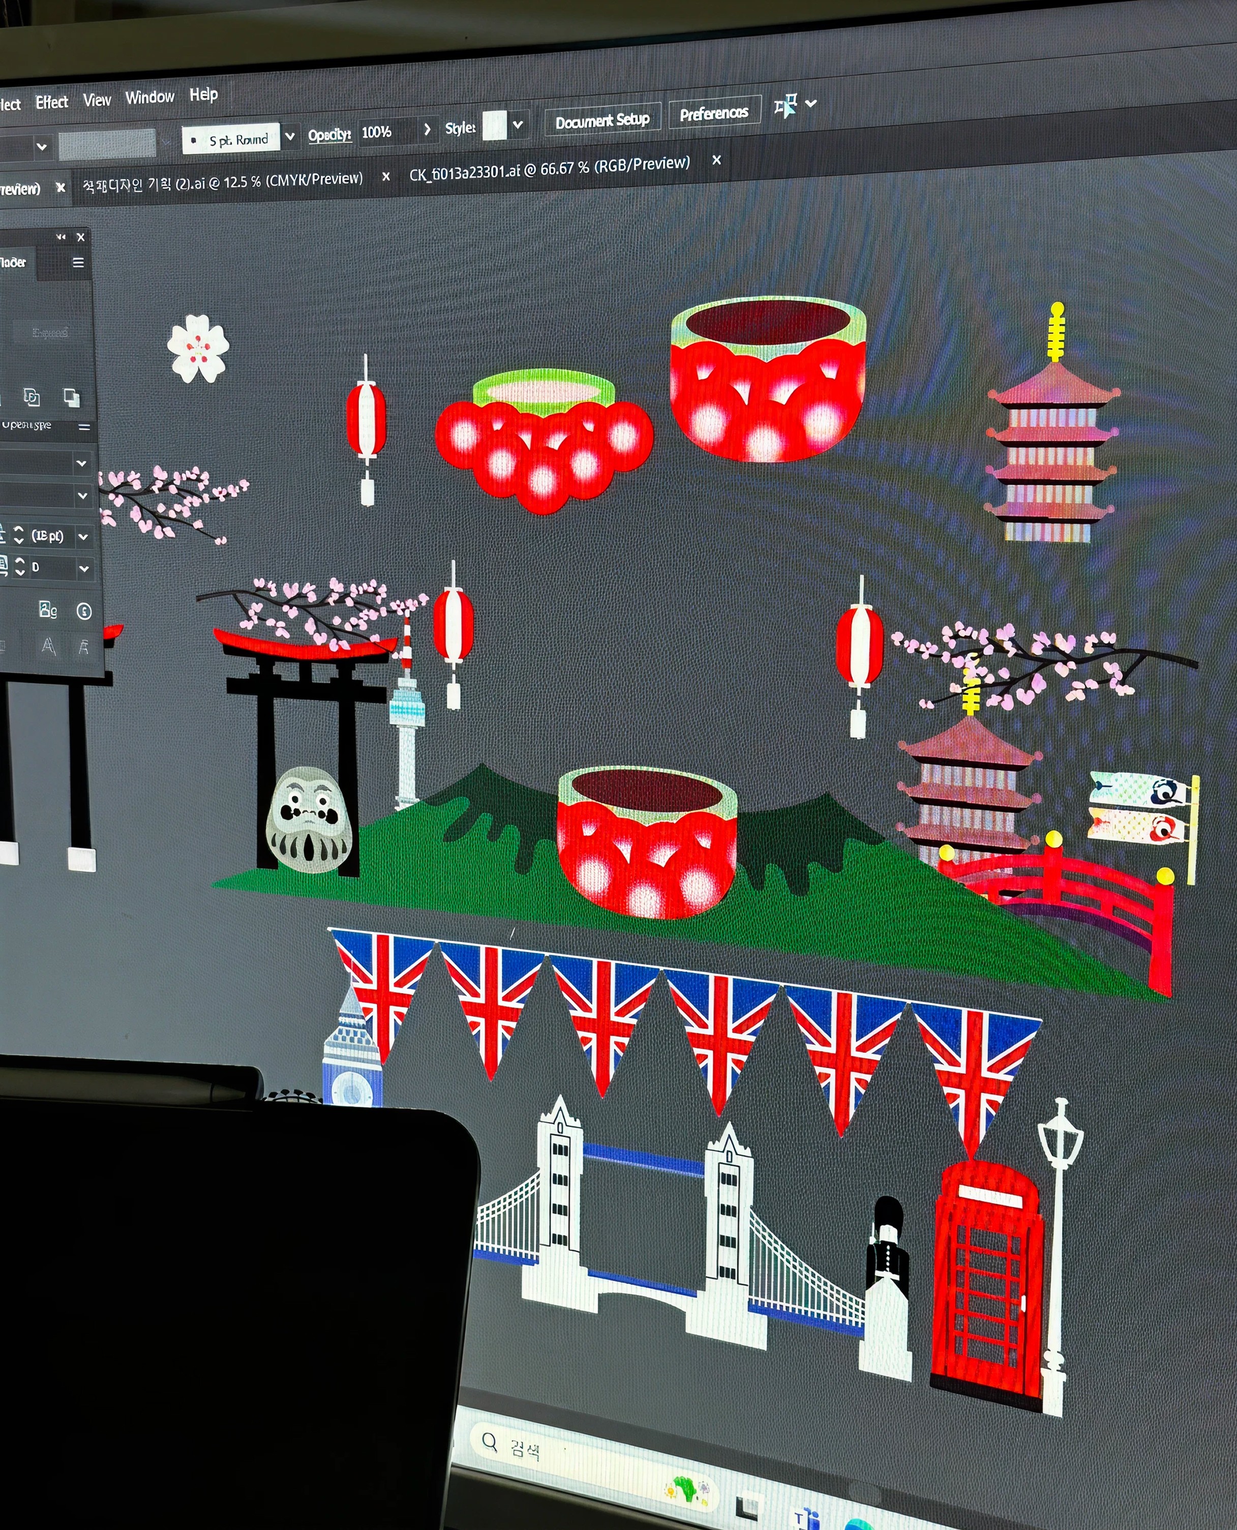The height and width of the screenshot is (1530, 1237).
Task: Open the Pathfinder panel options menu
Action: pos(78,263)
